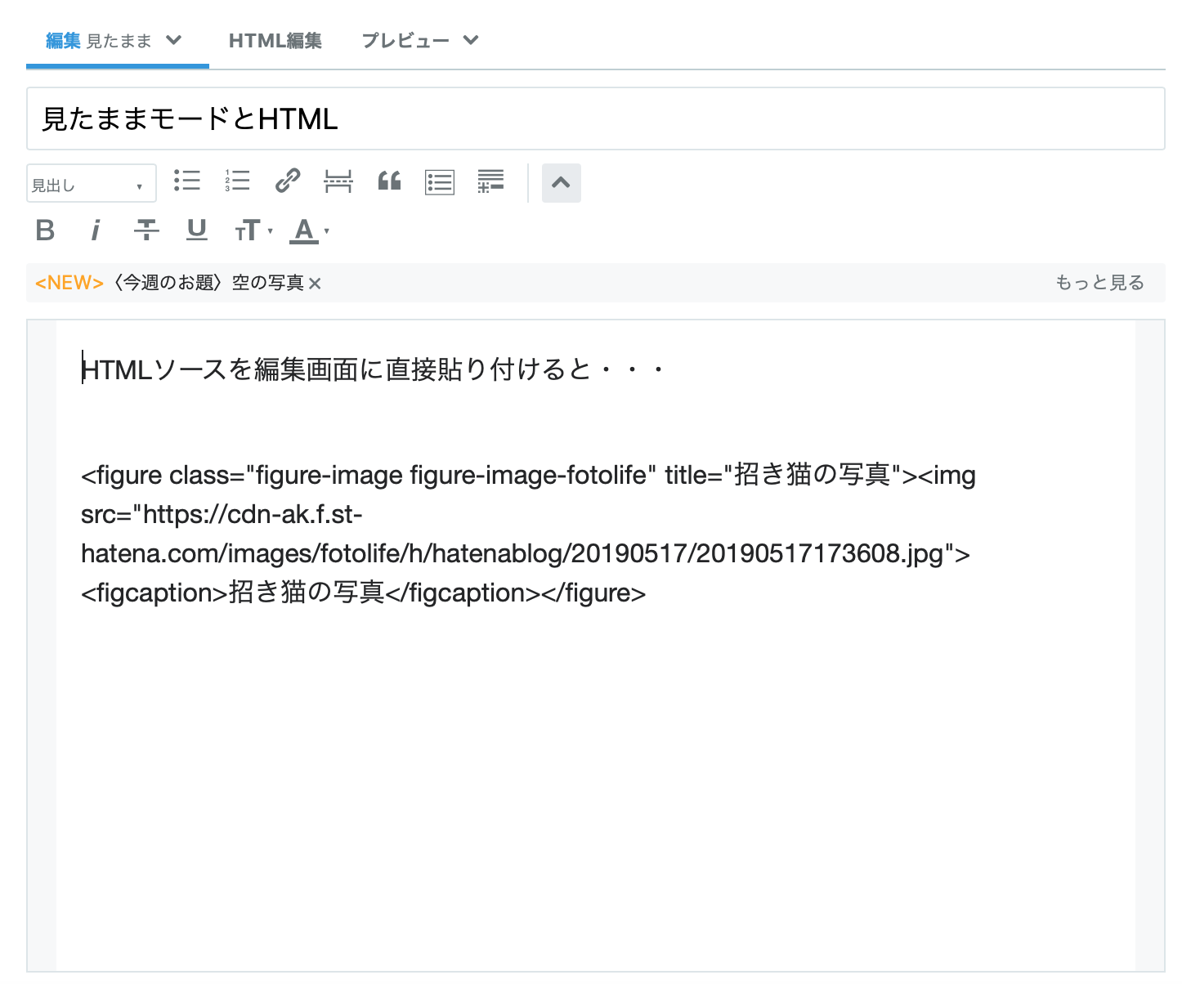Open the 今週のお題 空の写真 link
The image size is (1182, 984).
[209, 283]
